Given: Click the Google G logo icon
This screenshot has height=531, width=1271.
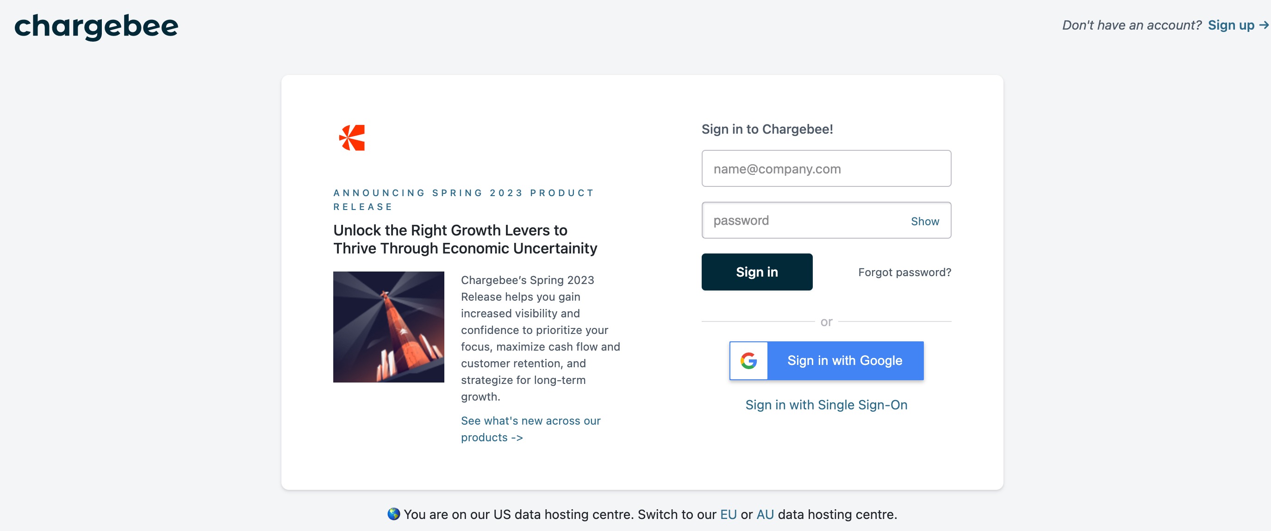Looking at the screenshot, I should tap(748, 360).
